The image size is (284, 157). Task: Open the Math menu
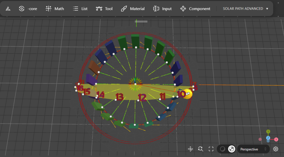(55, 9)
